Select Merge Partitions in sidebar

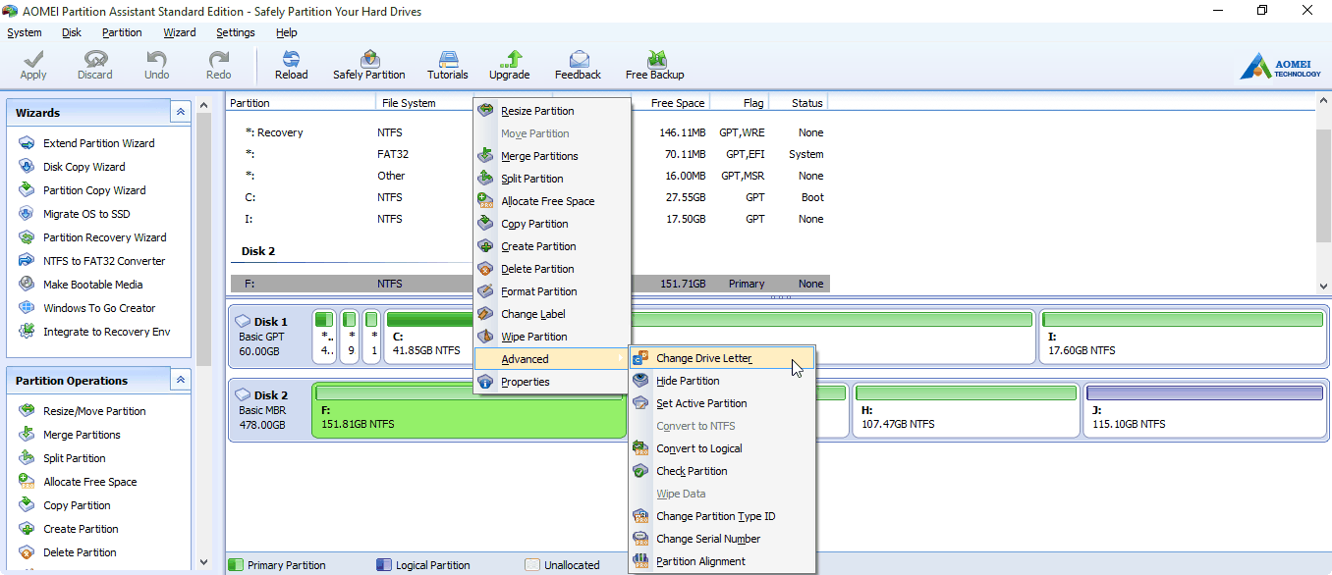click(x=82, y=435)
